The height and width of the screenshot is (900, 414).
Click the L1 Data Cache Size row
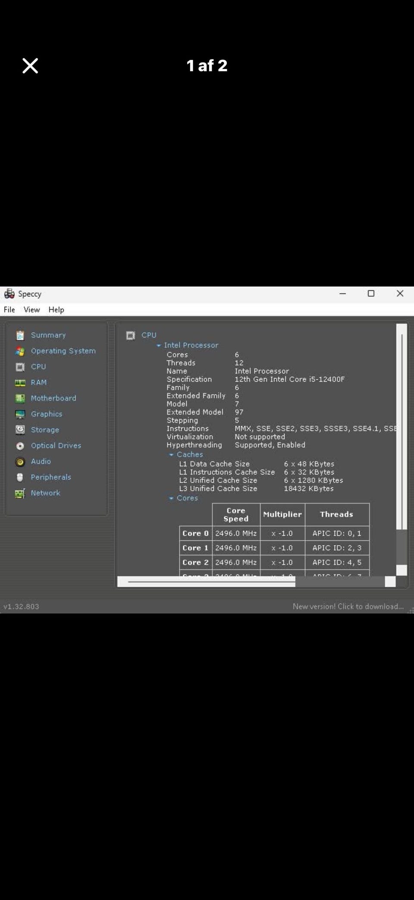pos(257,464)
